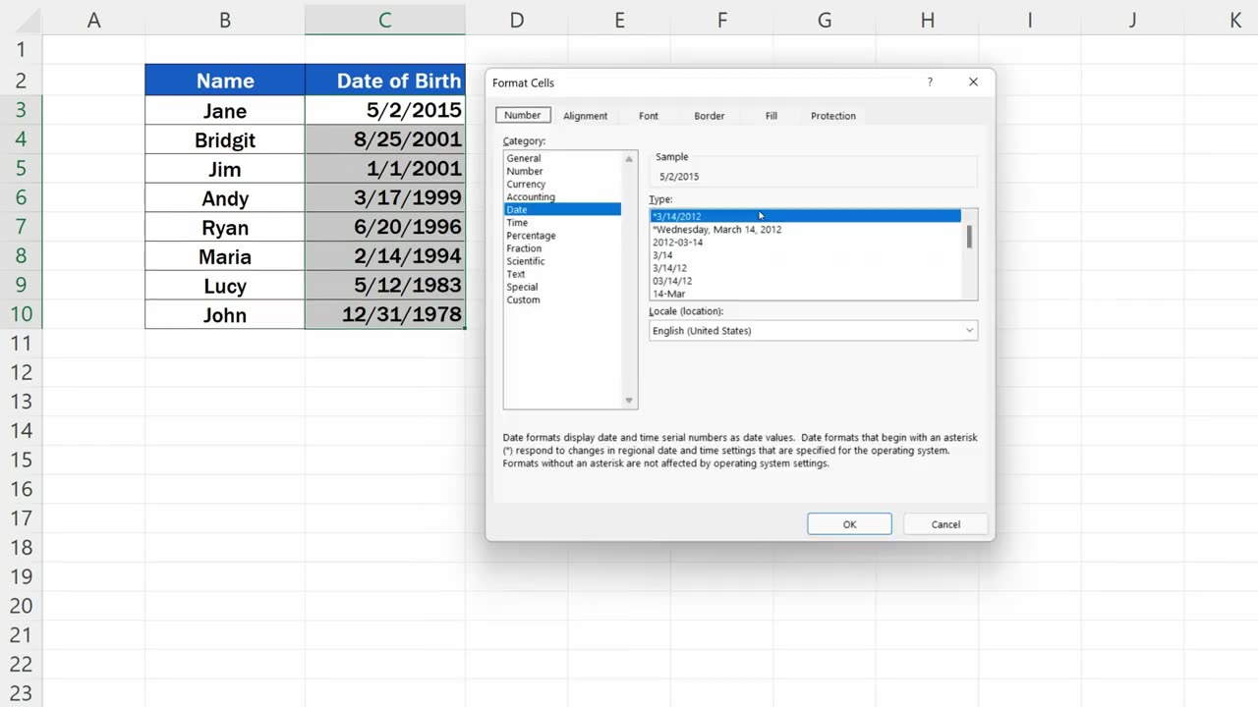1258x707 pixels.
Task: Select column C header
Action: pyautogui.click(x=384, y=20)
